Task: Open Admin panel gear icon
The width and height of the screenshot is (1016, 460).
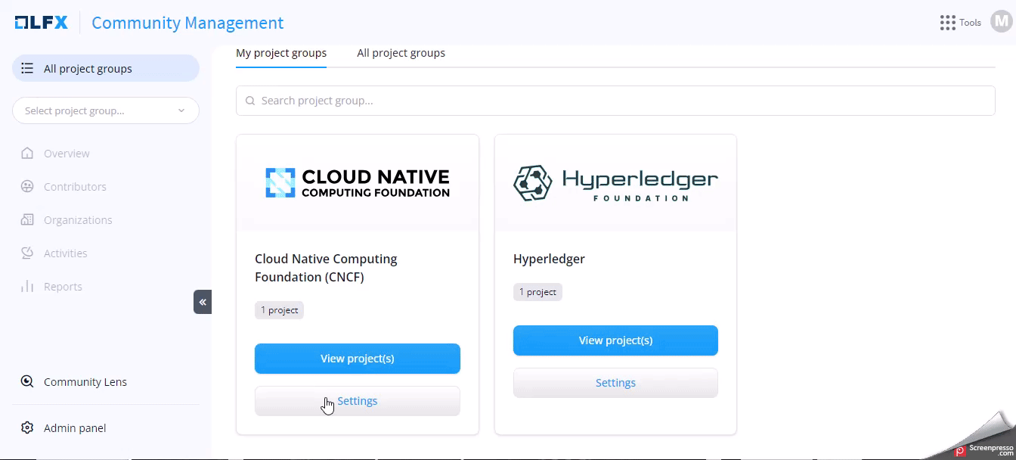Action: pyautogui.click(x=27, y=428)
